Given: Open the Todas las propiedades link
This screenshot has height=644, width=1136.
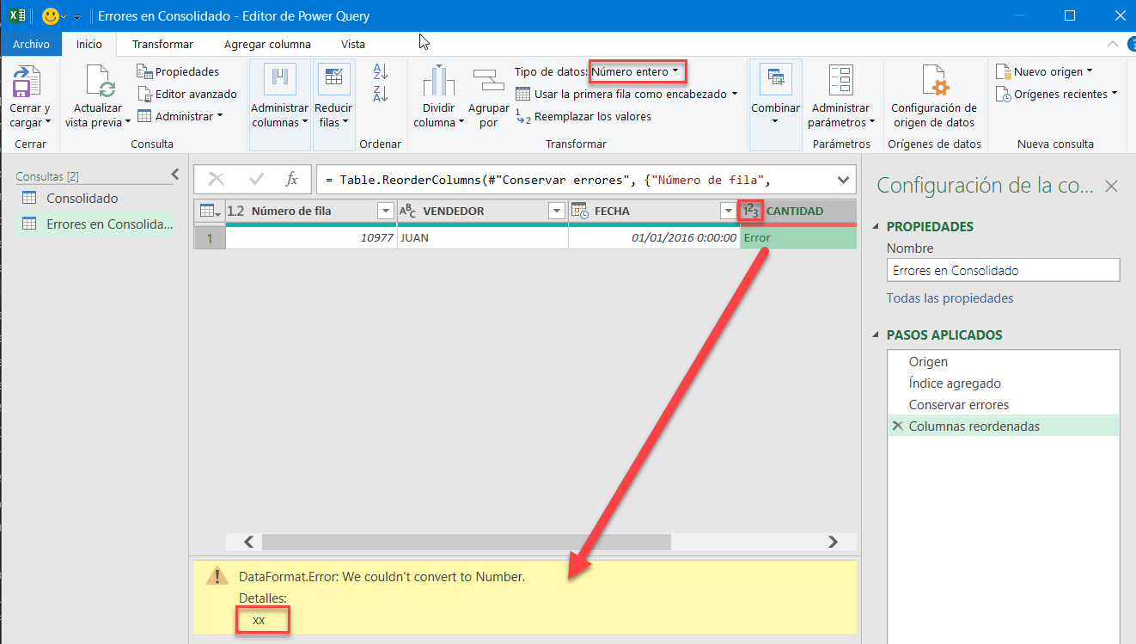Looking at the screenshot, I should 950,298.
